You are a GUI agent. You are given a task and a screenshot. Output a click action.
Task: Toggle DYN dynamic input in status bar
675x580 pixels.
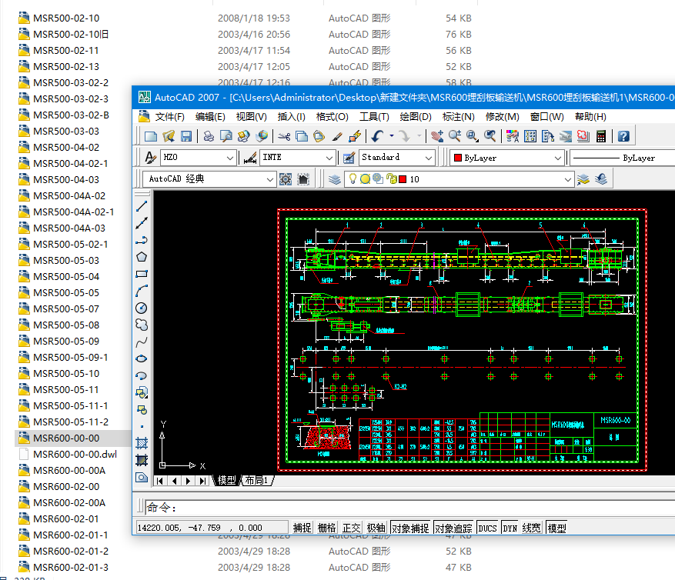(510, 528)
